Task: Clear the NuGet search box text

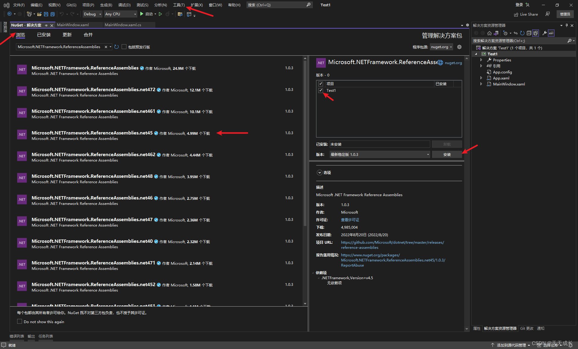Action: [x=106, y=47]
